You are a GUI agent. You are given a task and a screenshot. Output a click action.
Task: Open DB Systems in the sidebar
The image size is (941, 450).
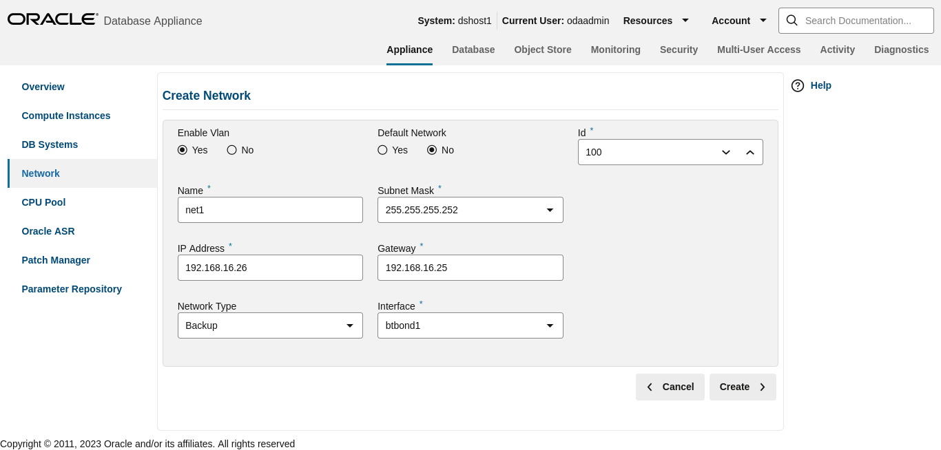(x=50, y=144)
